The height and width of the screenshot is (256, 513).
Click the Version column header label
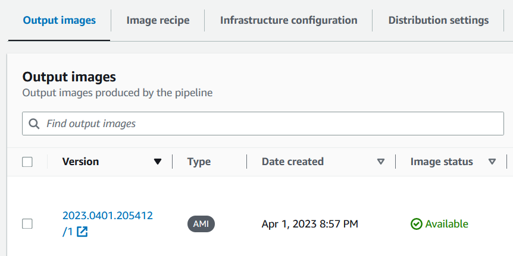(80, 162)
